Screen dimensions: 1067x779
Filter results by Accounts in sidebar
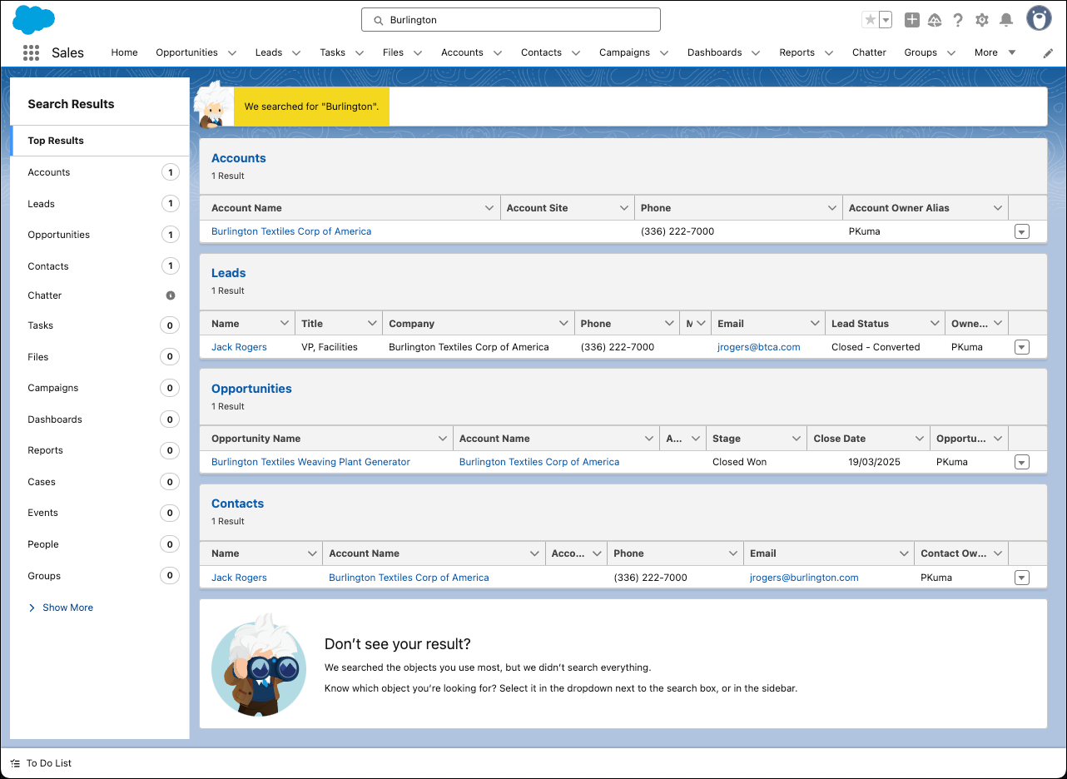coord(101,172)
